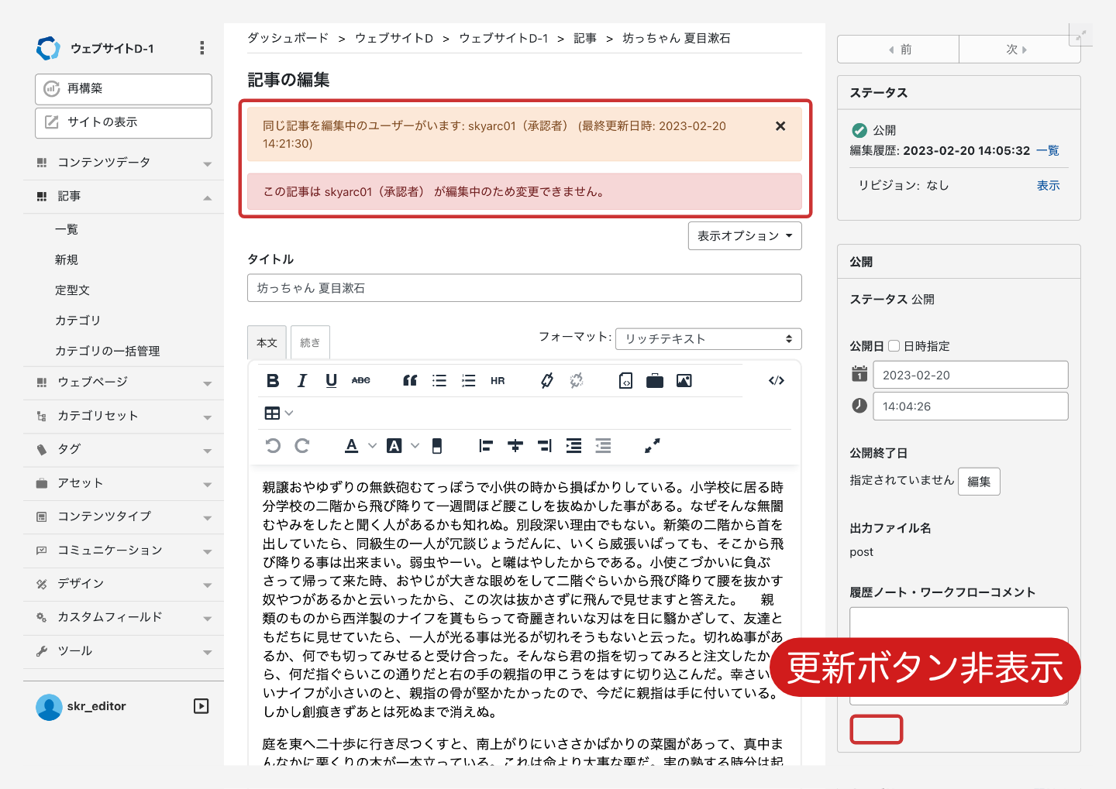The image size is (1116, 789).
Task: Open the 表示オプション dropdown
Action: 744,236
